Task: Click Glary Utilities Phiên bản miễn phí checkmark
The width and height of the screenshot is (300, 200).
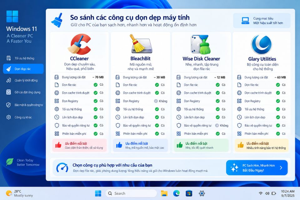Action: click(278, 133)
